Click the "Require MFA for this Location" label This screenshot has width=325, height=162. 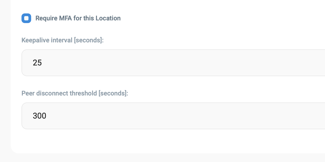coord(78,18)
